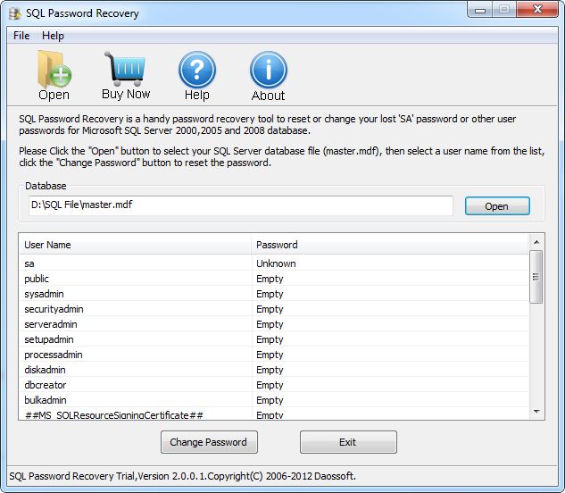Image resolution: width=565 pixels, height=493 pixels.
Task: Click the Password column header
Action: coord(389,245)
